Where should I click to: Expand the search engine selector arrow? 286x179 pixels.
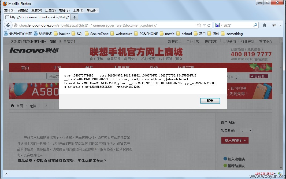[x=221, y=25]
